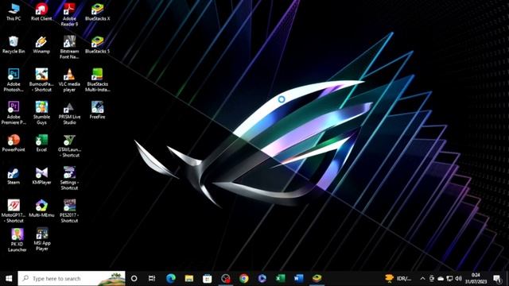Open This PC desktop icon

click(x=14, y=12)
